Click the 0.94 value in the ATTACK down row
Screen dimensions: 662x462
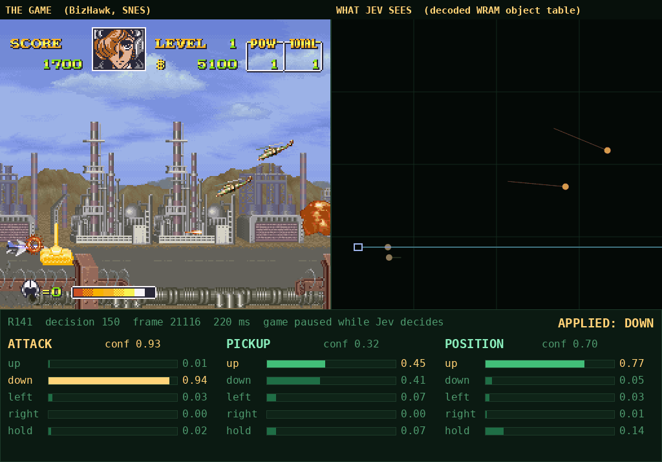click(x=195, y=380)
